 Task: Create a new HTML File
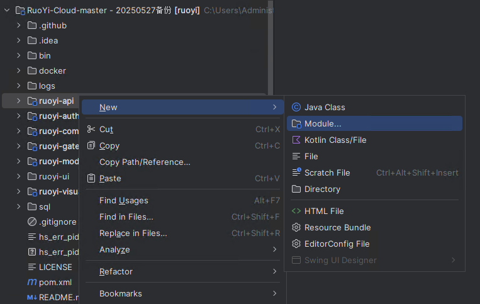click(x=374, y=211)
